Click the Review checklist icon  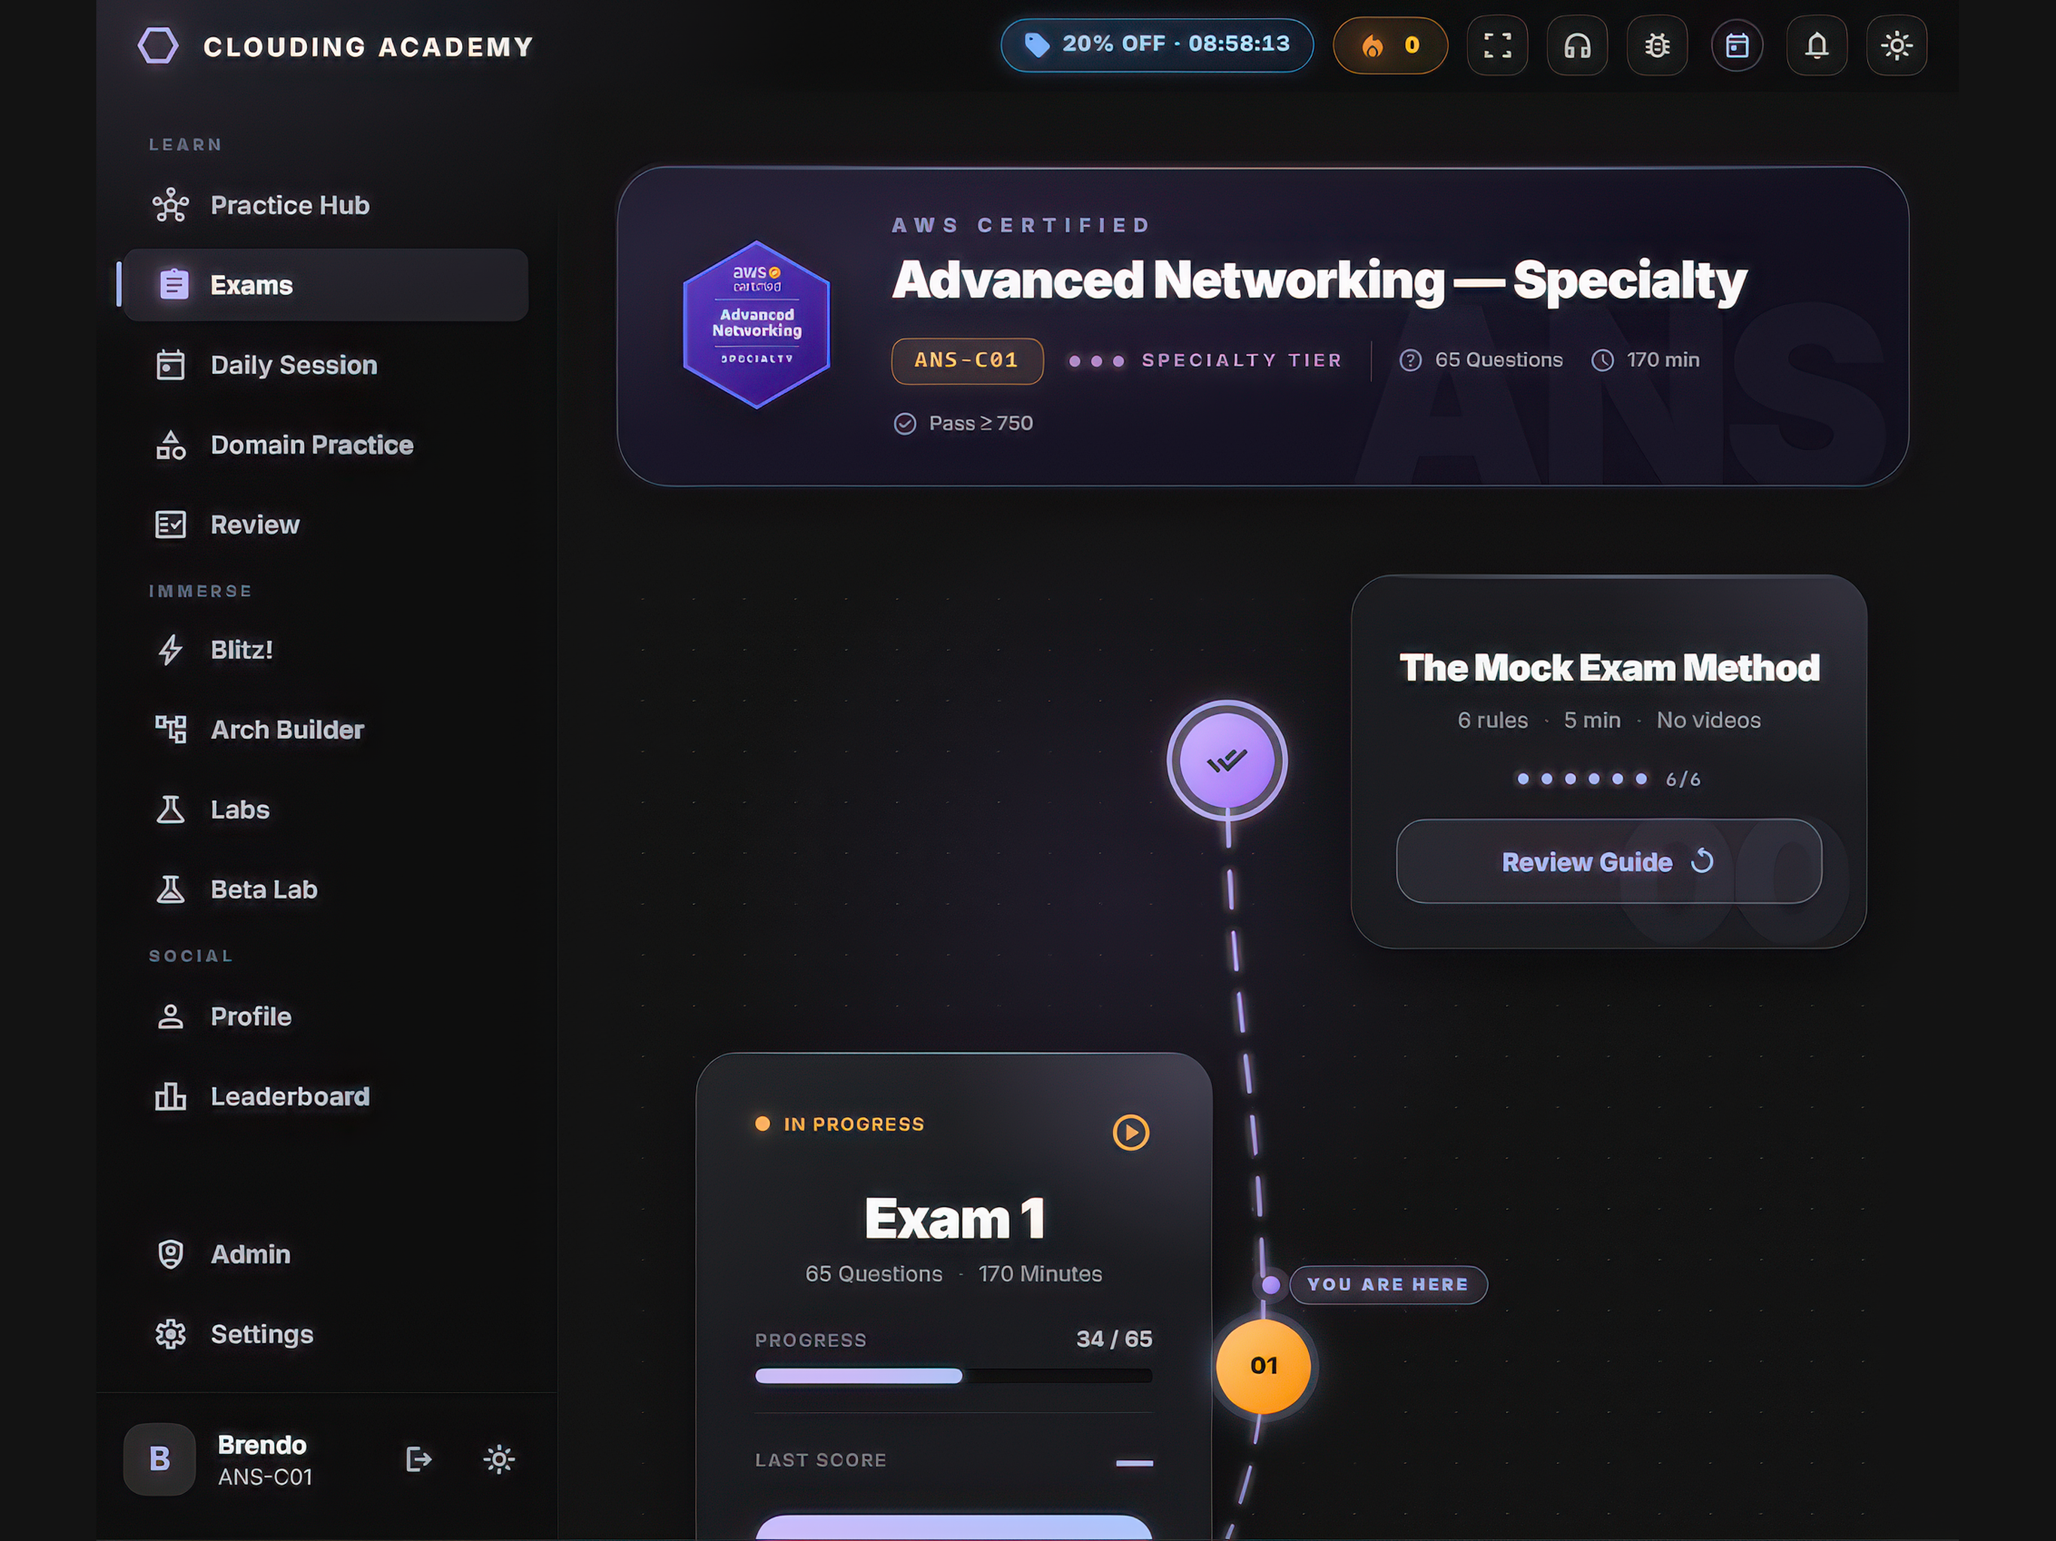click(x=170, y=524)
